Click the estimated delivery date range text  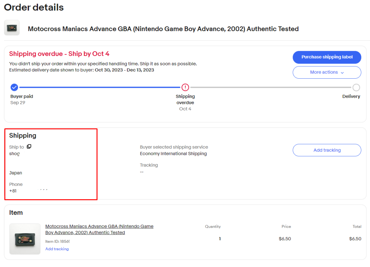pyautogui.click(x=124, y=70)
